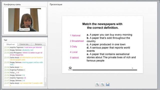Click Sergey Smirnov's 'morning paper and tea' message
This screenshot has width=160, height=90.
pyautogui.click(x=23, y=63)
